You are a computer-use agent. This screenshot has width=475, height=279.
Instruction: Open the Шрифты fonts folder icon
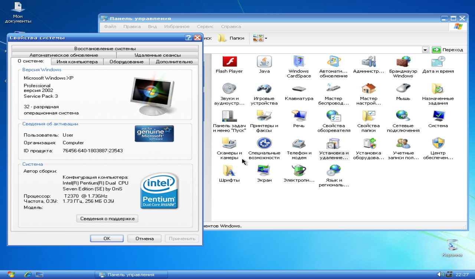[x=229, y=171]
